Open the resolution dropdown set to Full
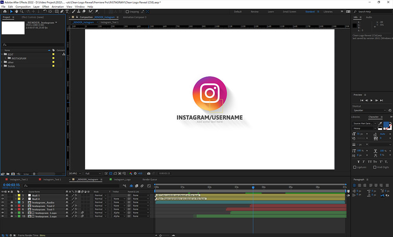 click(x=93, y=173)
